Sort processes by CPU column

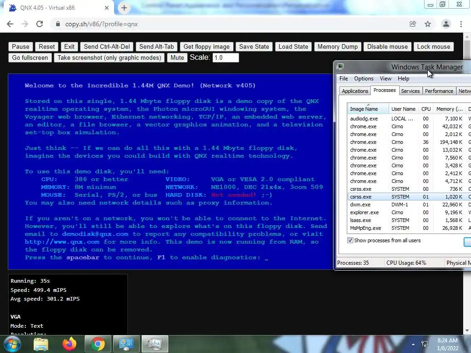pyautogui.click(x=426, y=109)
